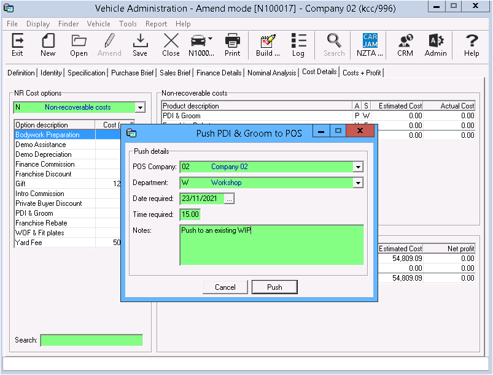Open the date picker ellipsis button
Image resolution: width=493 pixels, height=375 pixels.
point(230,199)
